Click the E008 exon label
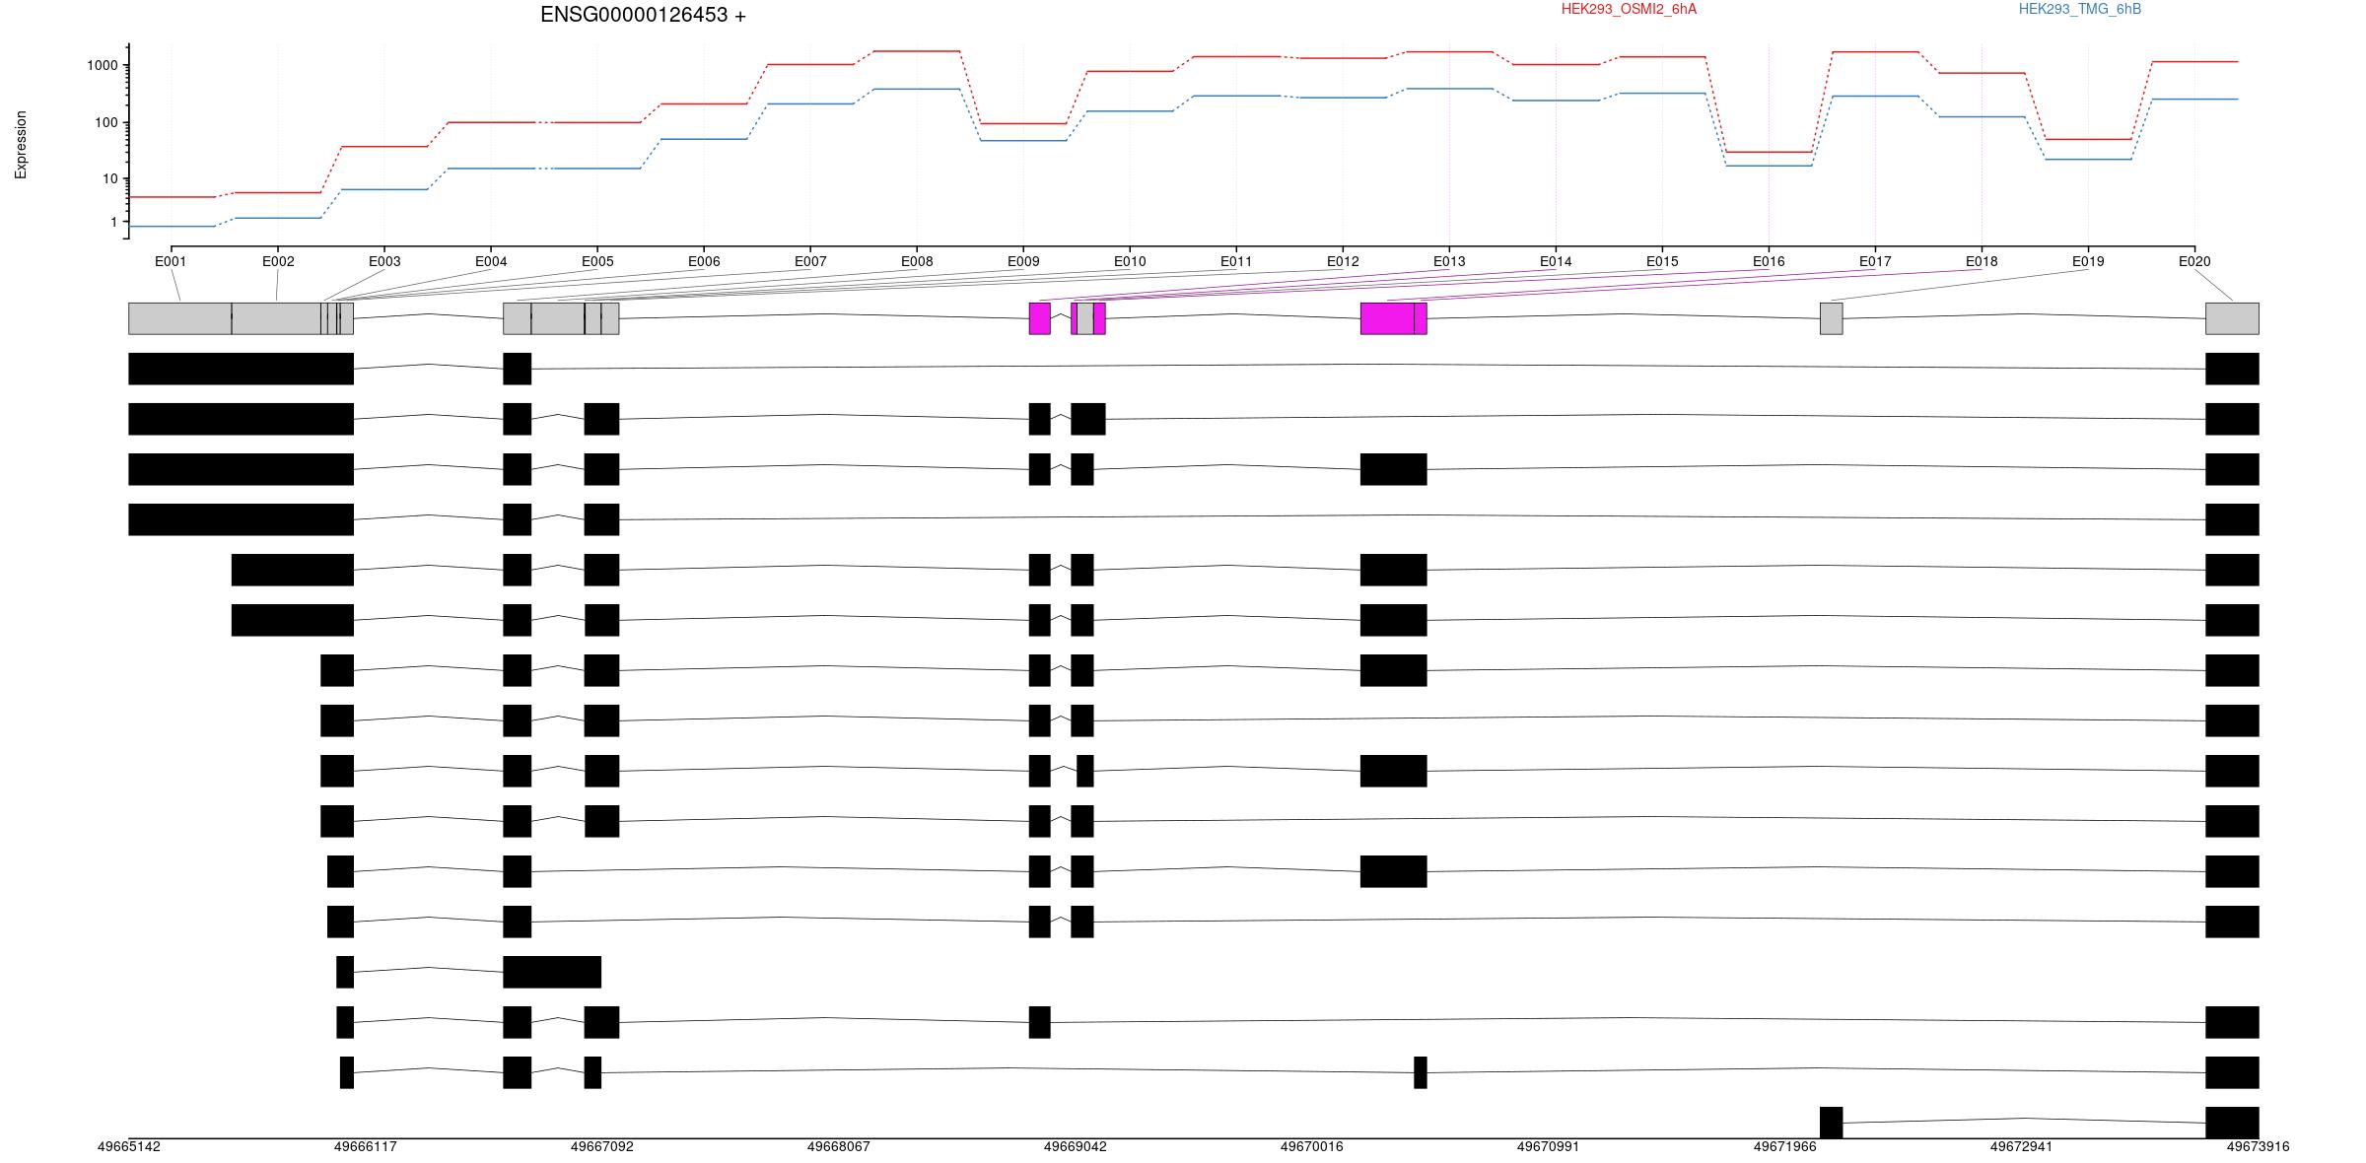2366x1163 pixels. 917,261
